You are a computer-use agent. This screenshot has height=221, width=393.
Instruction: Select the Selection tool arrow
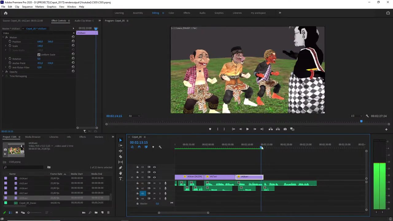[x=120, y=140]
